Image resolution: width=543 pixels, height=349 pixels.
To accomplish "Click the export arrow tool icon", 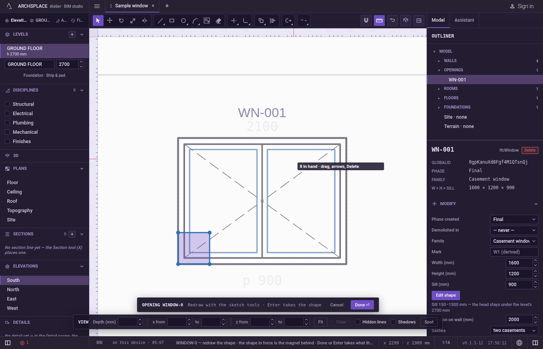I will pyautogui.click(x=288, y=21).
